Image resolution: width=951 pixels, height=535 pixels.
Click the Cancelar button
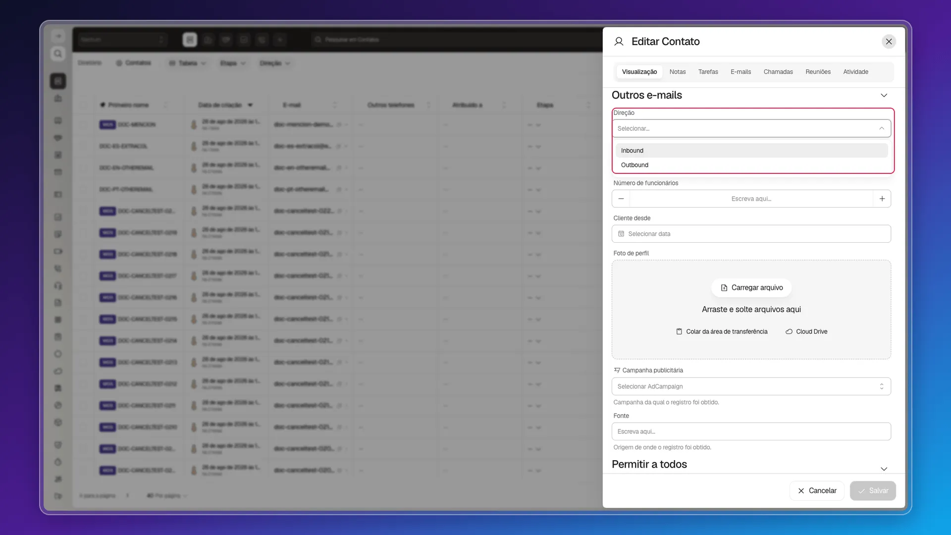pos(817,491)
